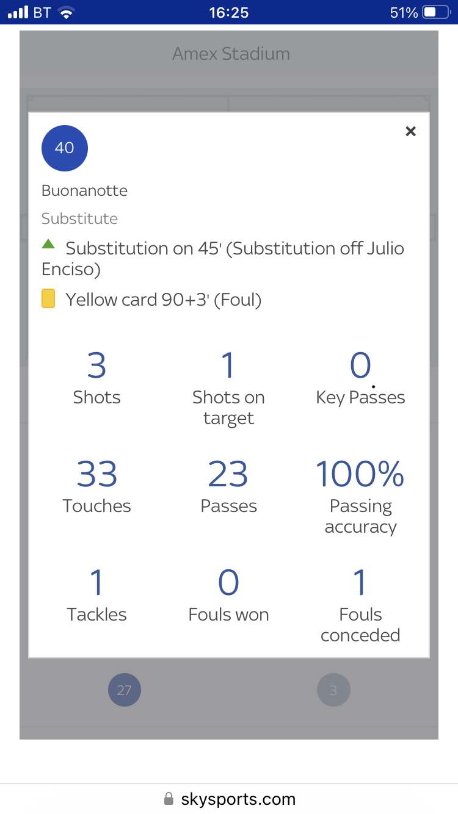The height and width of the screenshot is (814, 458).
Task: Tap the green substitution-on arrow icon
Action: [x=48, y=244]
